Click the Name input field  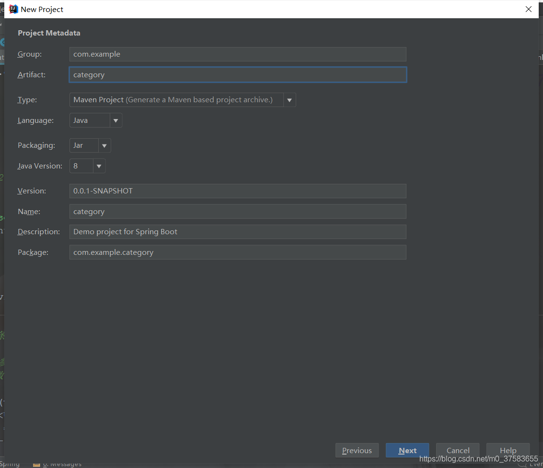[x=238, y=211]
